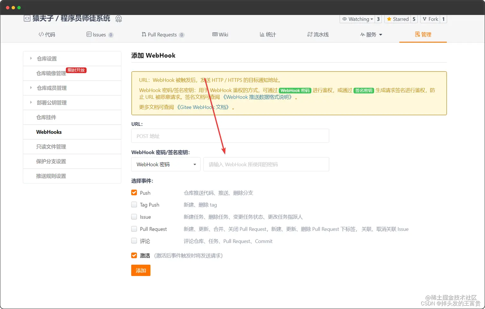Select WebHooks in the sidebar
This screenshot has width=485, height=309.
coord(72,132)
